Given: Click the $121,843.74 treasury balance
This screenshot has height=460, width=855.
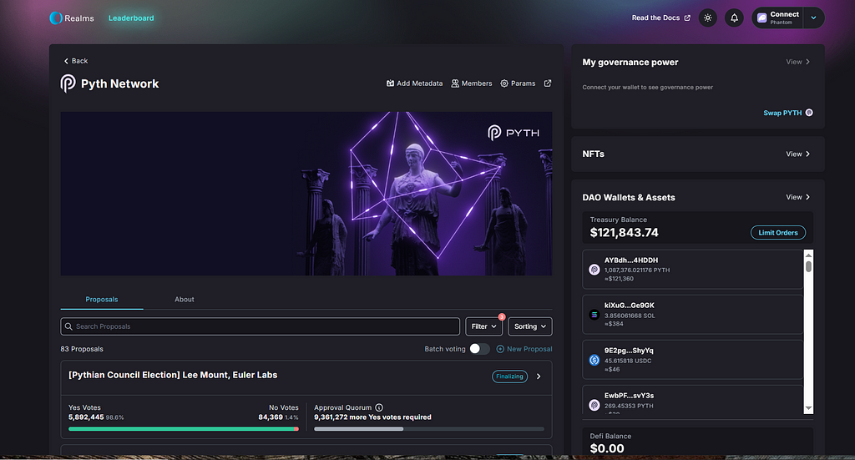Looking at the screenshot, I should pyautogui.click(x=625, y=233).
